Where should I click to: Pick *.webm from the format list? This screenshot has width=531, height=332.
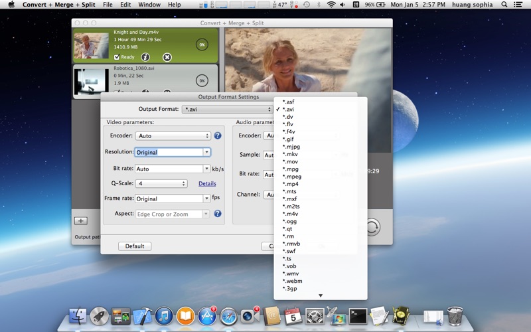point(321,281)
